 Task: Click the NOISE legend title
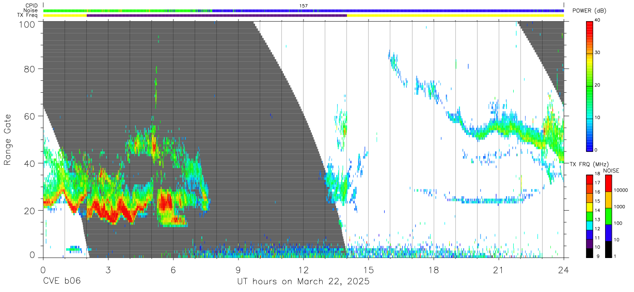tap(611, 170)
